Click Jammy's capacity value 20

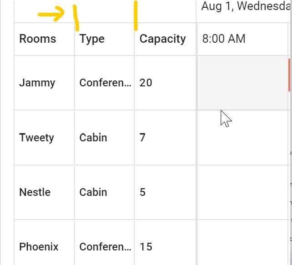tap(146, 83)
